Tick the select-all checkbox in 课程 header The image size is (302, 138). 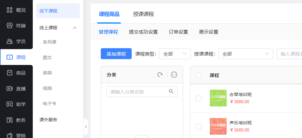click(199, 76)
